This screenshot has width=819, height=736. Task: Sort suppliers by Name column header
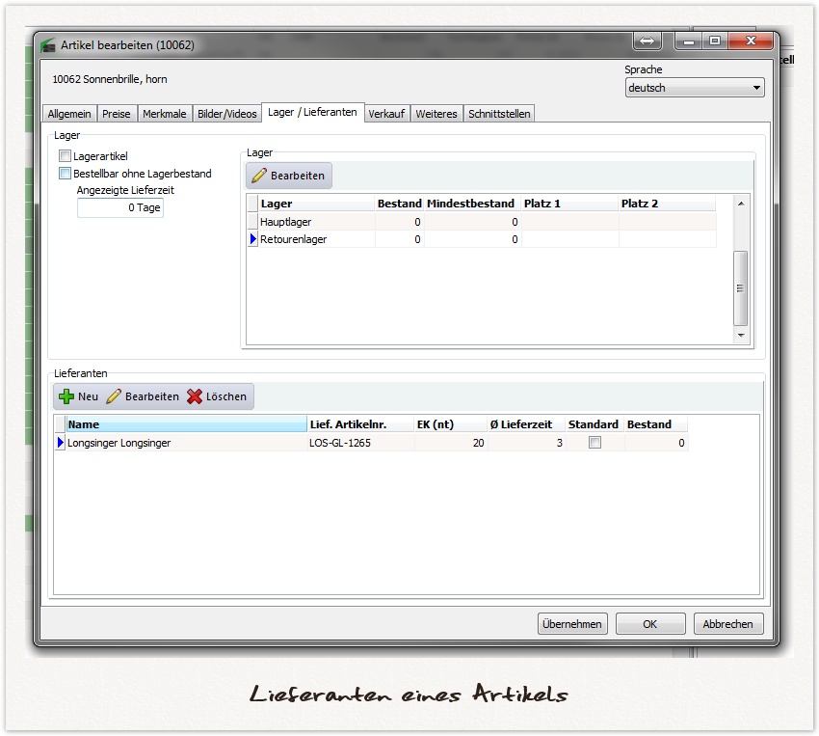point(185,424)
